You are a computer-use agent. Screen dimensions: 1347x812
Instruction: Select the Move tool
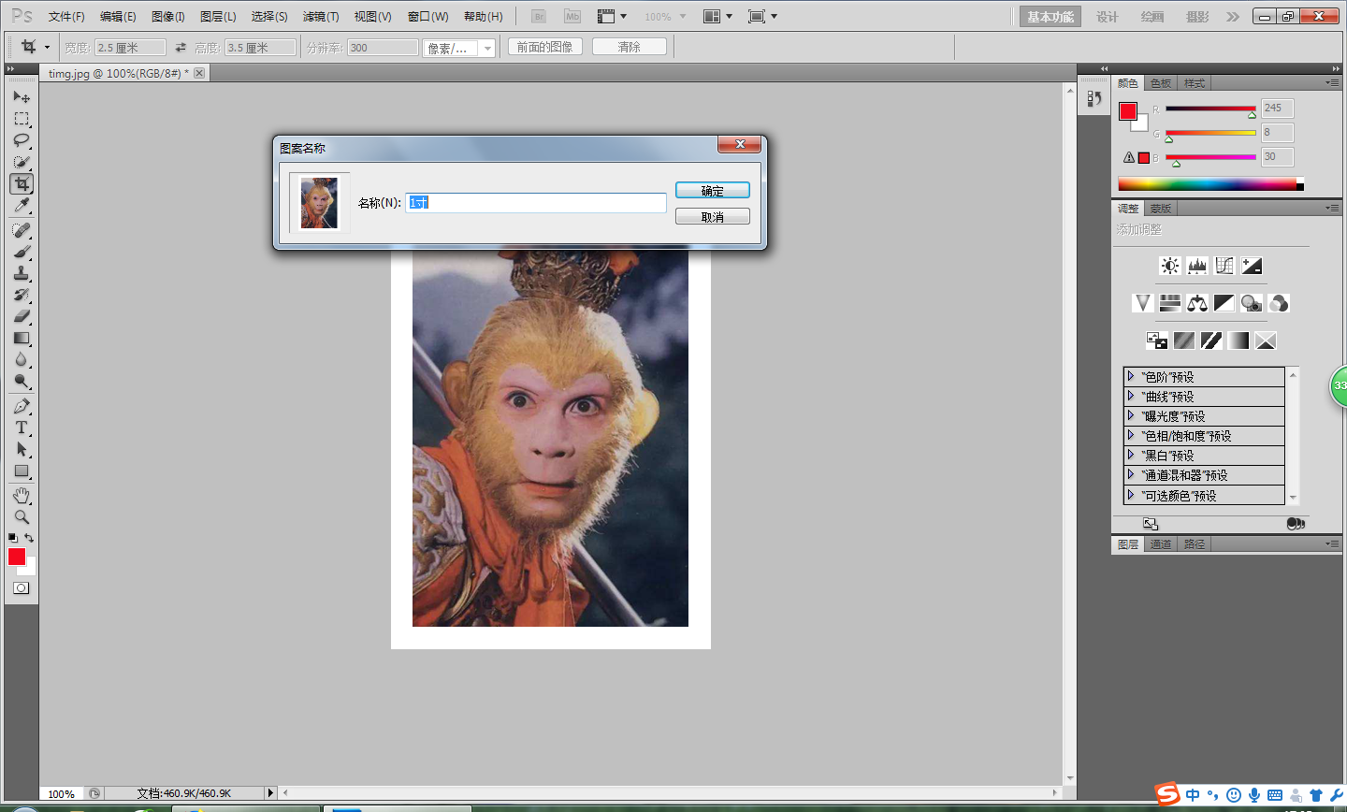pyautogui.click(x=22, y=97)
